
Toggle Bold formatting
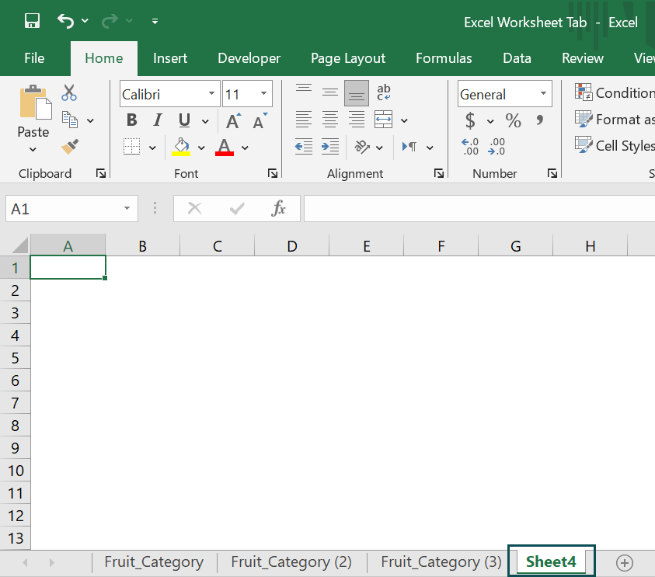(132, 120)
